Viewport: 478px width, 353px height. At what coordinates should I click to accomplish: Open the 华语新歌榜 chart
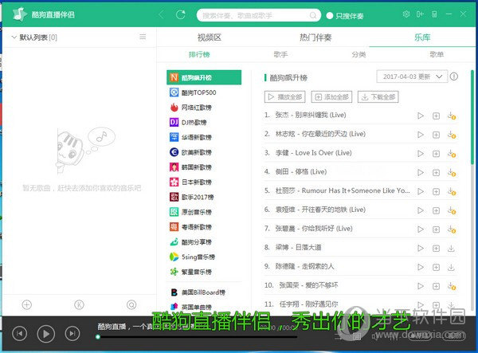click(x=204, y=137)
